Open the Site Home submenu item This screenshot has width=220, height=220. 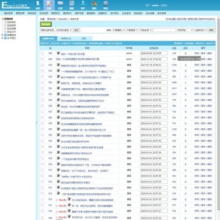(x=138, y=13)
